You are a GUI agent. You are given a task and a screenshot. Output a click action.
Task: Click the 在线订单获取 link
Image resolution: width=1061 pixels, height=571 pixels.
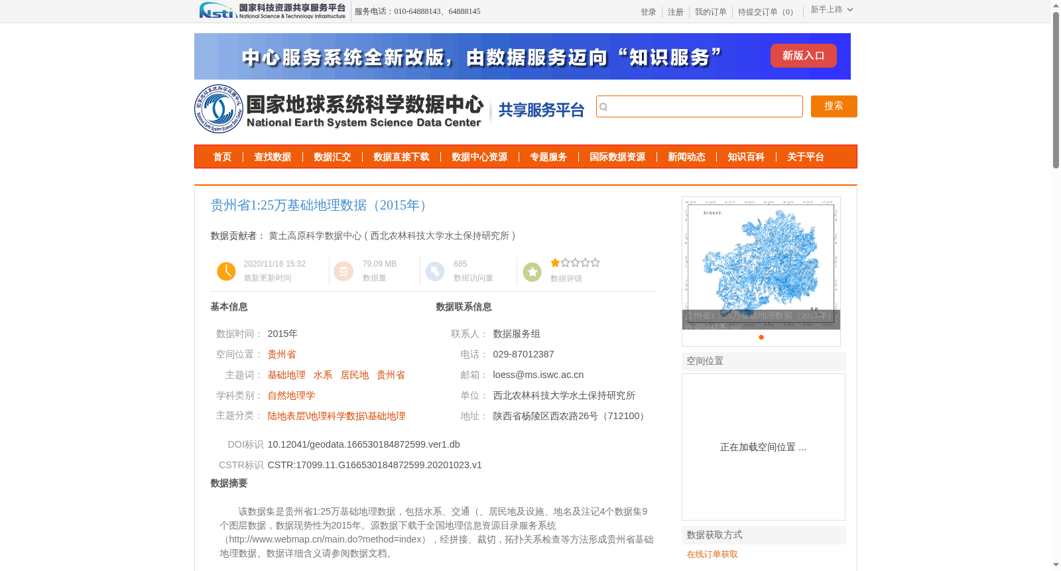pyautogui.click(x=712, y=554)
